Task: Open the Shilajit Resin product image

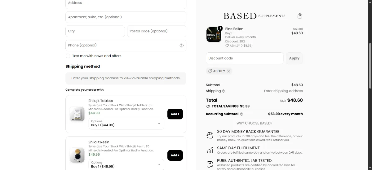Action: (x=77, y=155)
